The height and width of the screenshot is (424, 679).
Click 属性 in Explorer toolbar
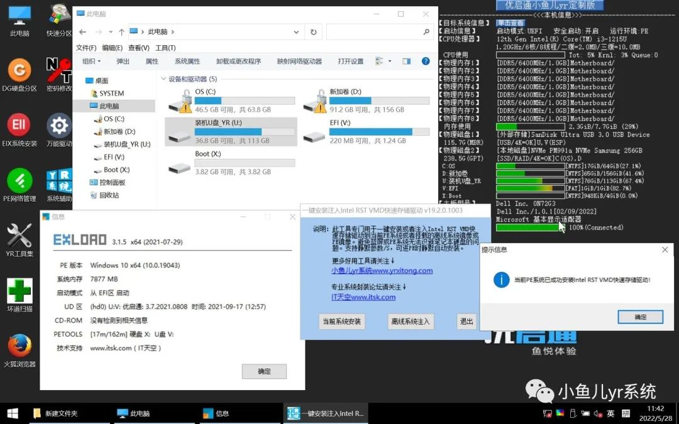click(x=152, y=62)
